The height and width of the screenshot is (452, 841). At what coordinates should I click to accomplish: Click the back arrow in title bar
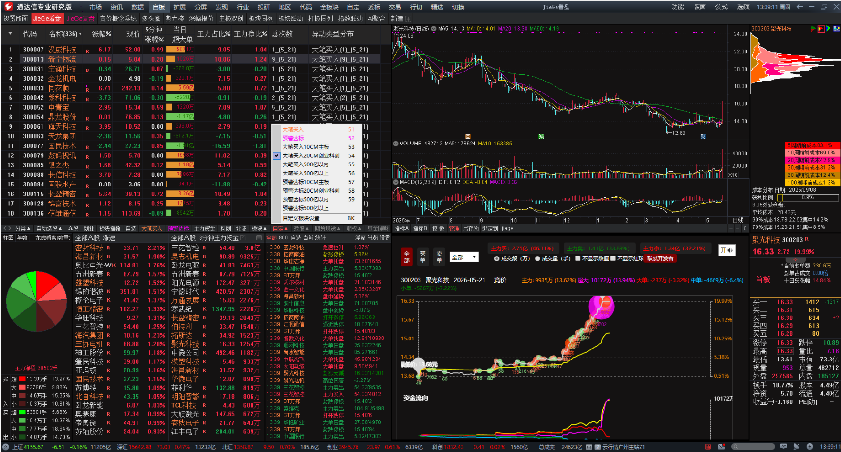(799, 7)
